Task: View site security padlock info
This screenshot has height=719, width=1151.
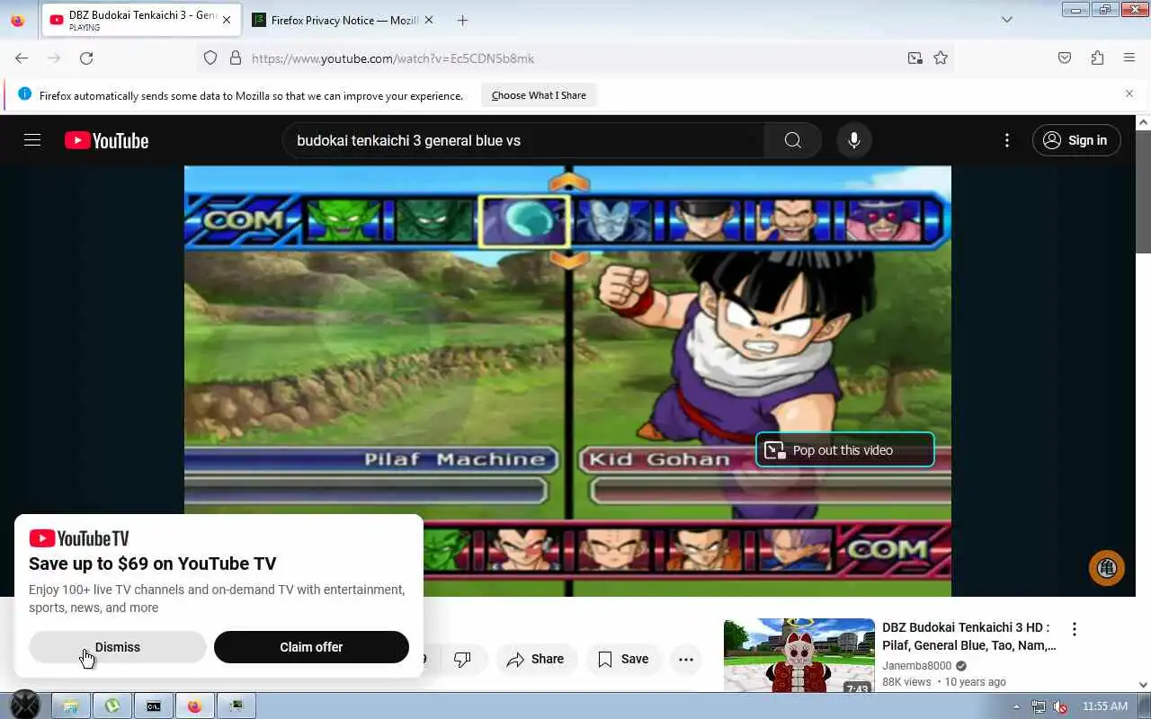Action: pyautogui.click(x=236, y=58)
